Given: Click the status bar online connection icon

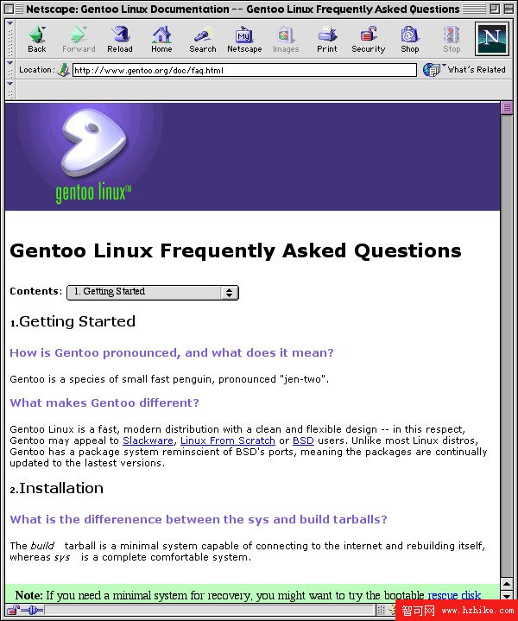Looking at the screenshot, I should 33,610.
